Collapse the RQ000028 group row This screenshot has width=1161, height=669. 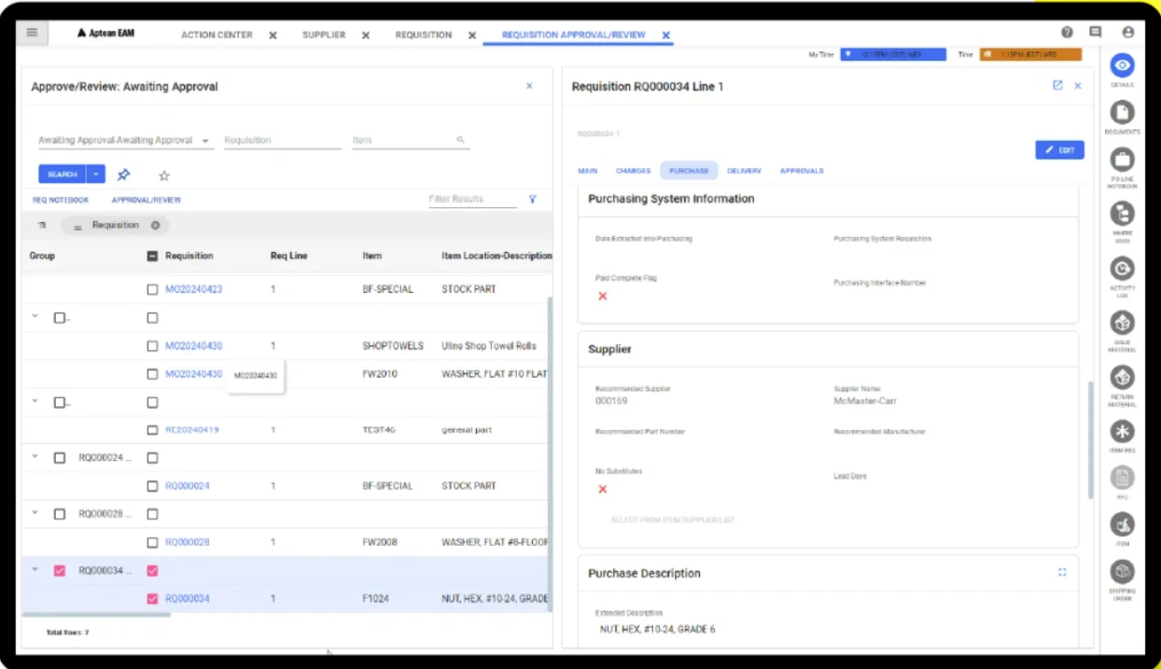point(35,513)
